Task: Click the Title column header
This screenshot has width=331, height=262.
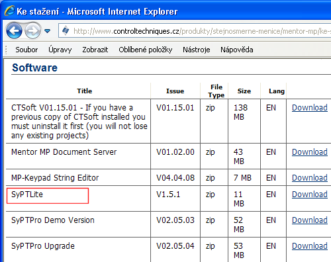Action: 85,91
